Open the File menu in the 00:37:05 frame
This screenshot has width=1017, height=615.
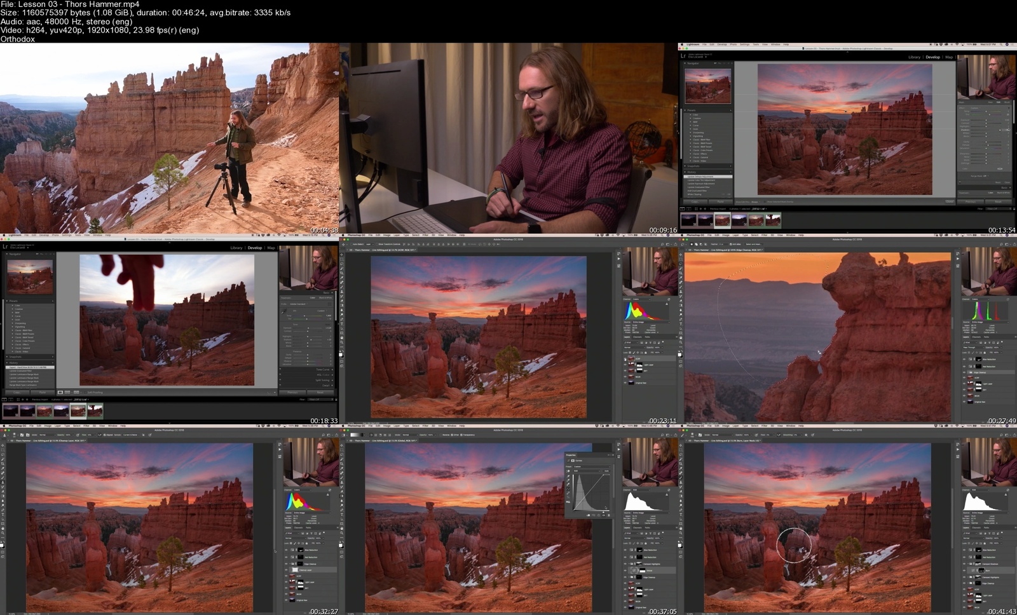pyautogui.click(x=371, y=426)
